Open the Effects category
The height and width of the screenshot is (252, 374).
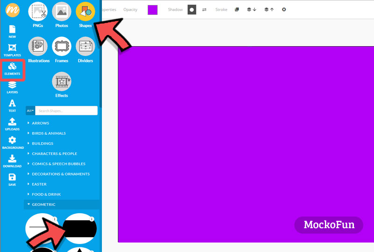click(62, 85)
